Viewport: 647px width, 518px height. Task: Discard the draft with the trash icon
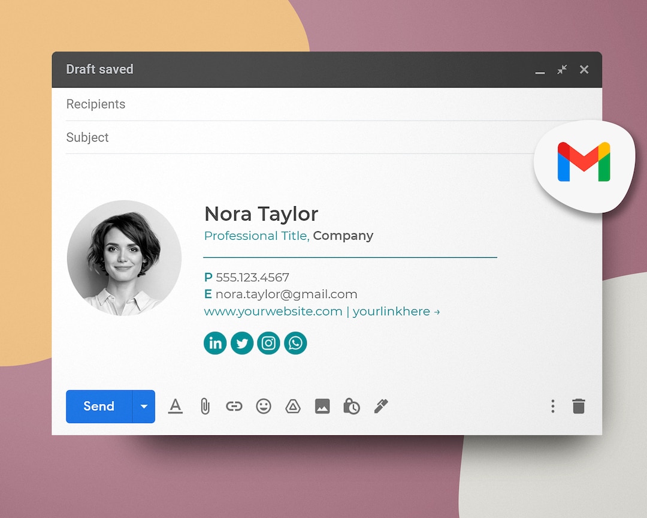coord(579,406)
